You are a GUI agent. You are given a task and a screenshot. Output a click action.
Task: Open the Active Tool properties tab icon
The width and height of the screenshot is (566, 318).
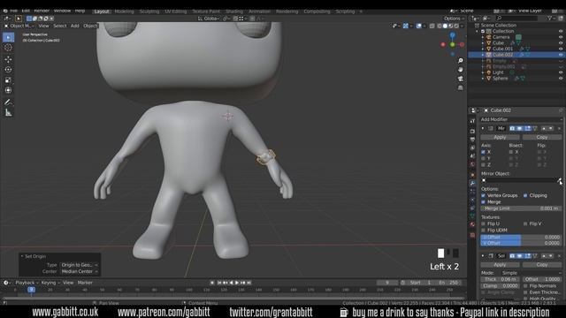pos(472,122)
